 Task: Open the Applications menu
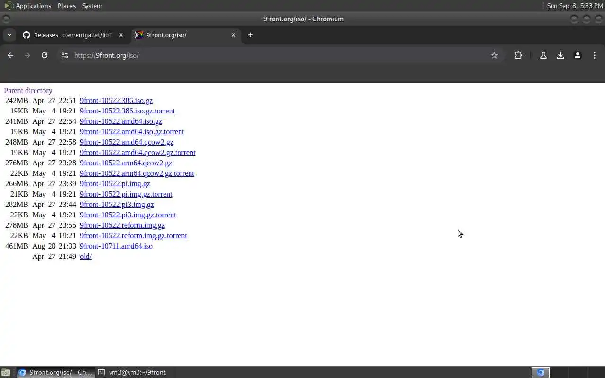(33, 6)
